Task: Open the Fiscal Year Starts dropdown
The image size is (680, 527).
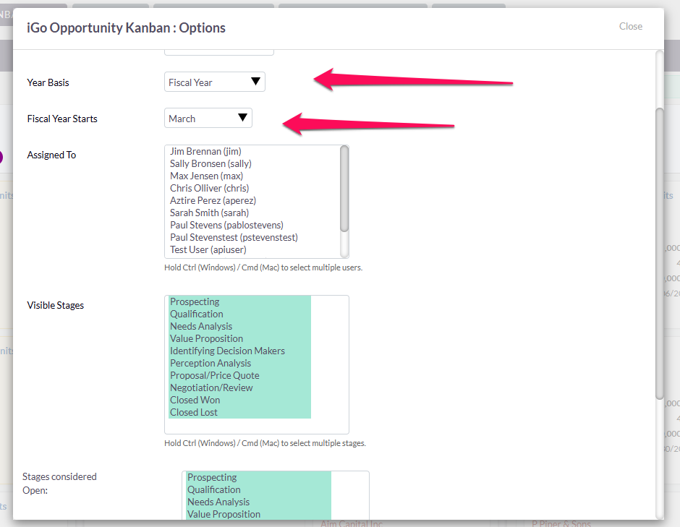Action: (x=208, y=118)
